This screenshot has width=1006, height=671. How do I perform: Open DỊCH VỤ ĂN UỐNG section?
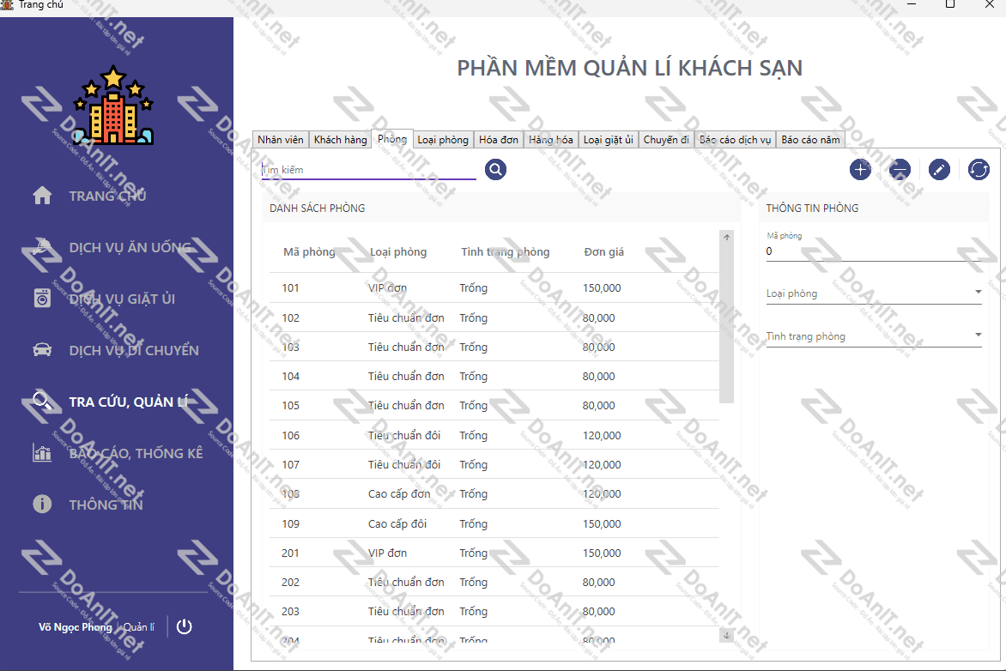[x=130, y=248]
